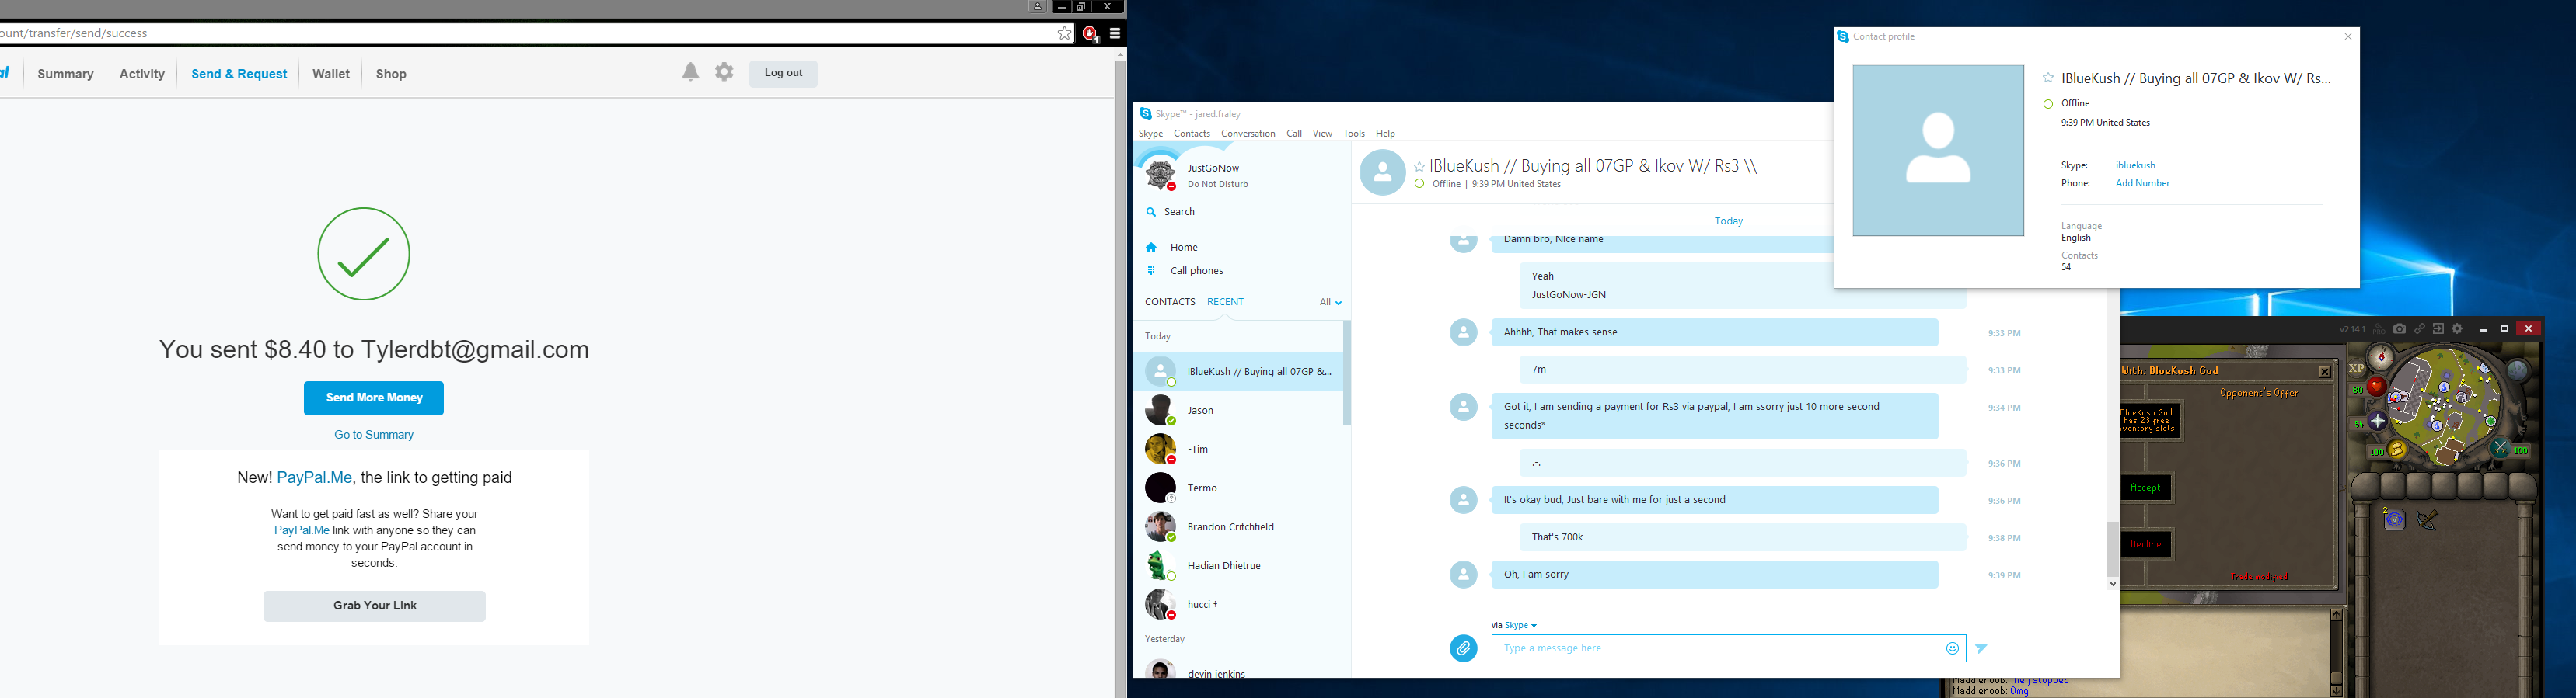The height and width of the screenshot is (698, 2576).
Task: Click Add Number link in contact profile
Action: 2142,184
